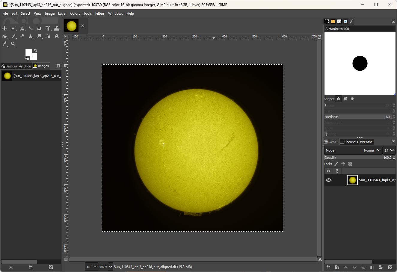
Task: Delete the selected layer
Action: (x=390, y=267)
